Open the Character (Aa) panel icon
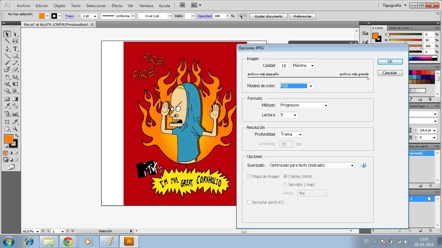442x248 pixels. (365, 33)
